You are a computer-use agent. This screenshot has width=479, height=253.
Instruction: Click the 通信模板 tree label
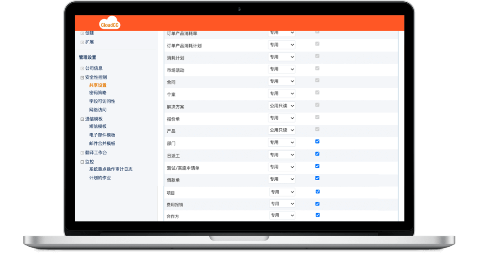click(94, 119)
